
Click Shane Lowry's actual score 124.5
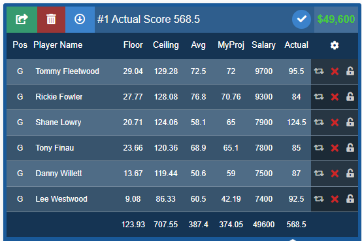[x=297, y=122]
